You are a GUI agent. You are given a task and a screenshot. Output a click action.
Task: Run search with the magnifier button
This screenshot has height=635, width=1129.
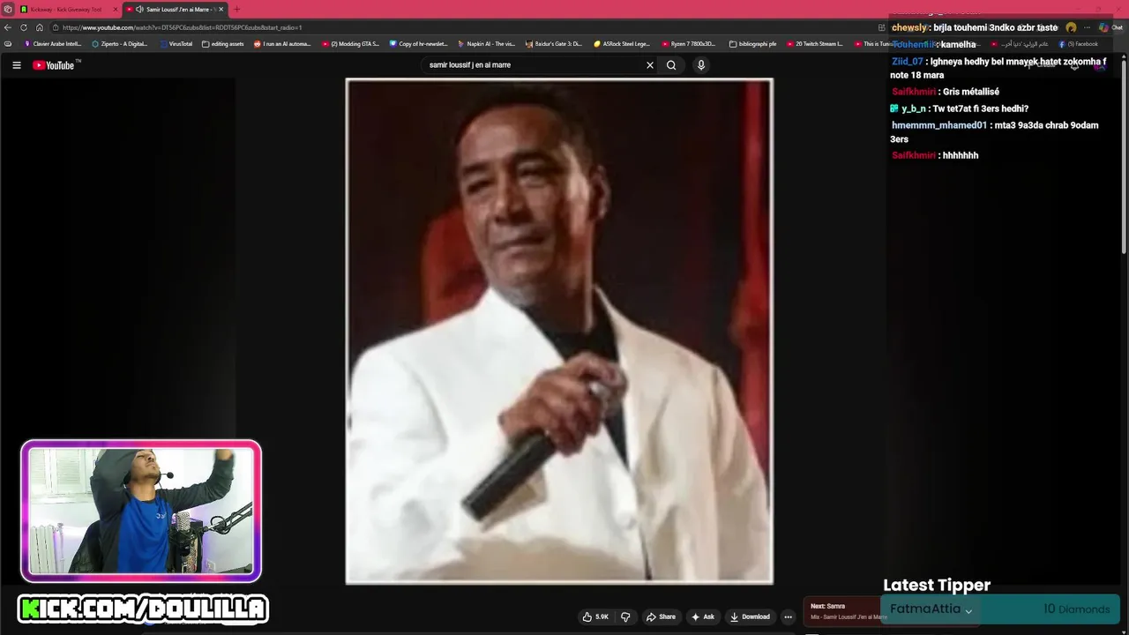pos(671,65)
